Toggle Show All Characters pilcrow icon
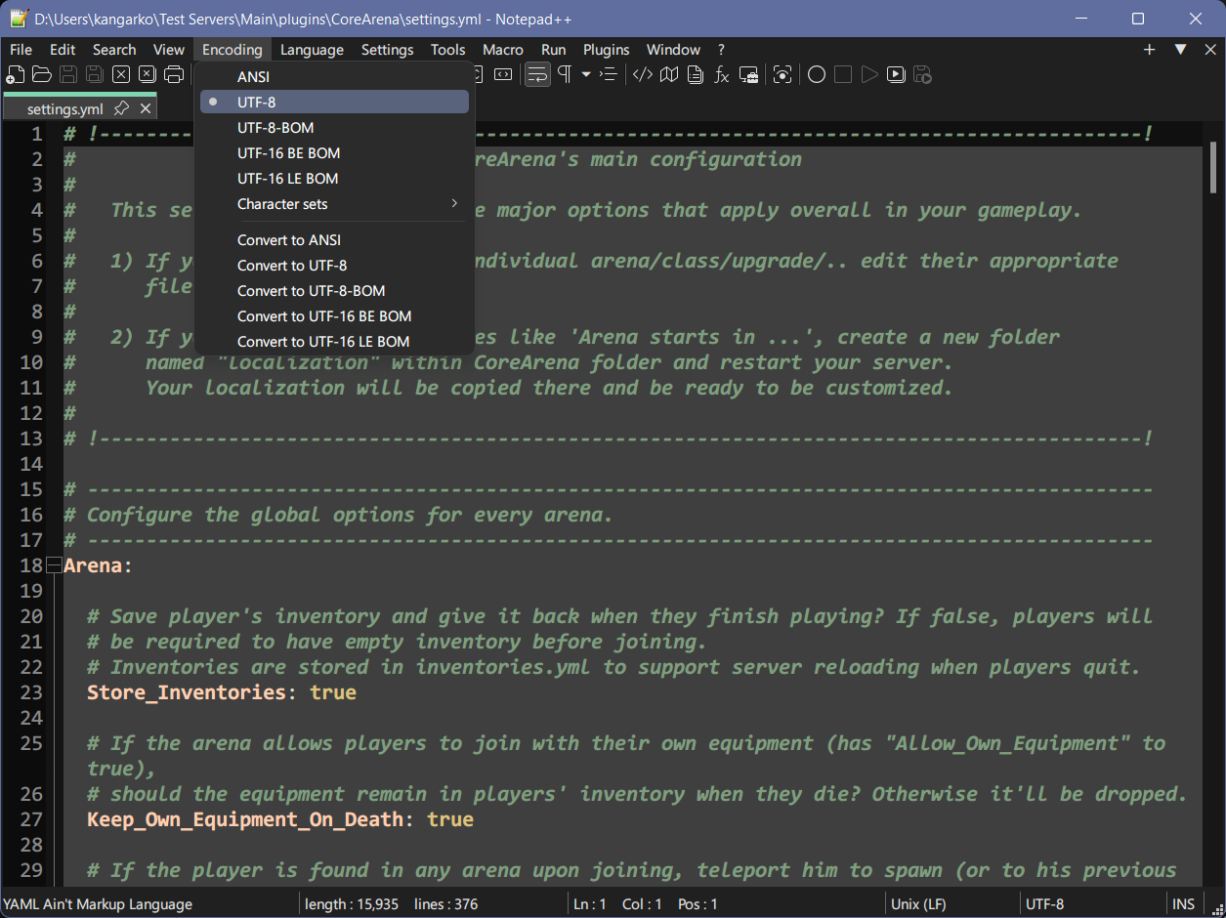The image size is (1226, 918). (x=565, y=74)
